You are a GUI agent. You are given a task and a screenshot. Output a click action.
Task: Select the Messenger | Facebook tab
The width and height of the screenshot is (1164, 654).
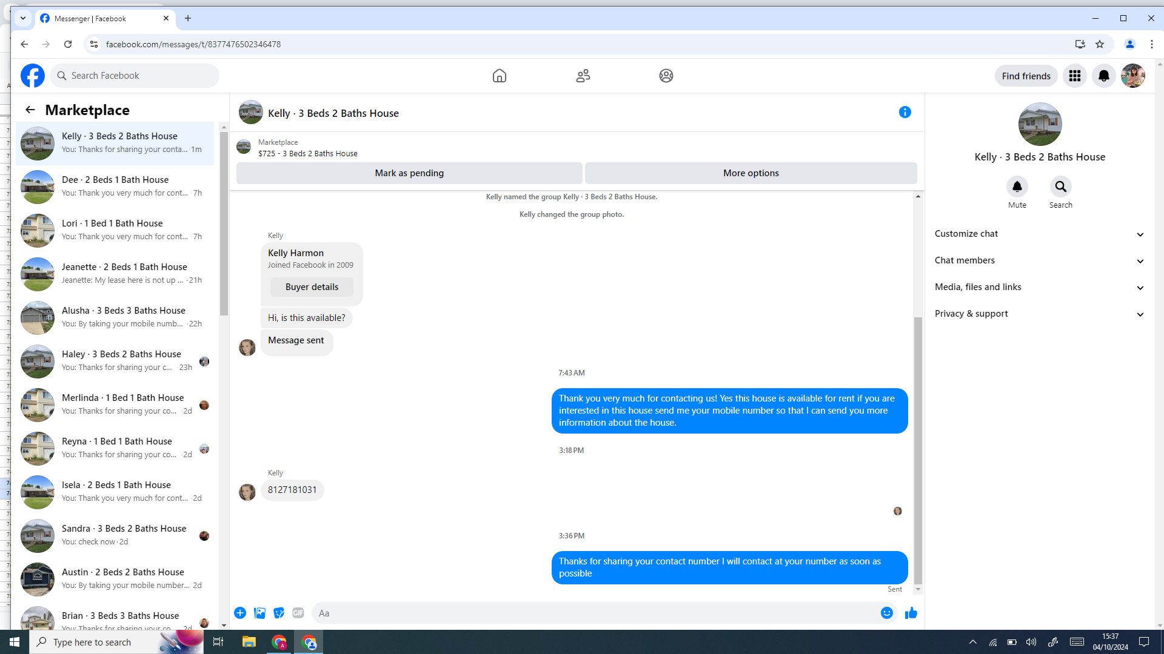point(105,19)
